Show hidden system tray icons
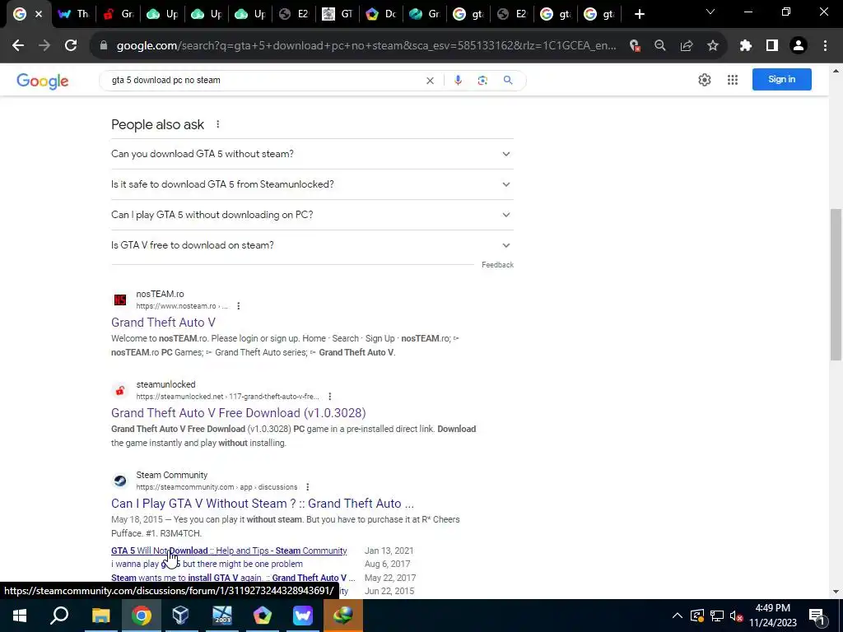Image resolution: width=843 pixels, height=632 pixels. 678,616
